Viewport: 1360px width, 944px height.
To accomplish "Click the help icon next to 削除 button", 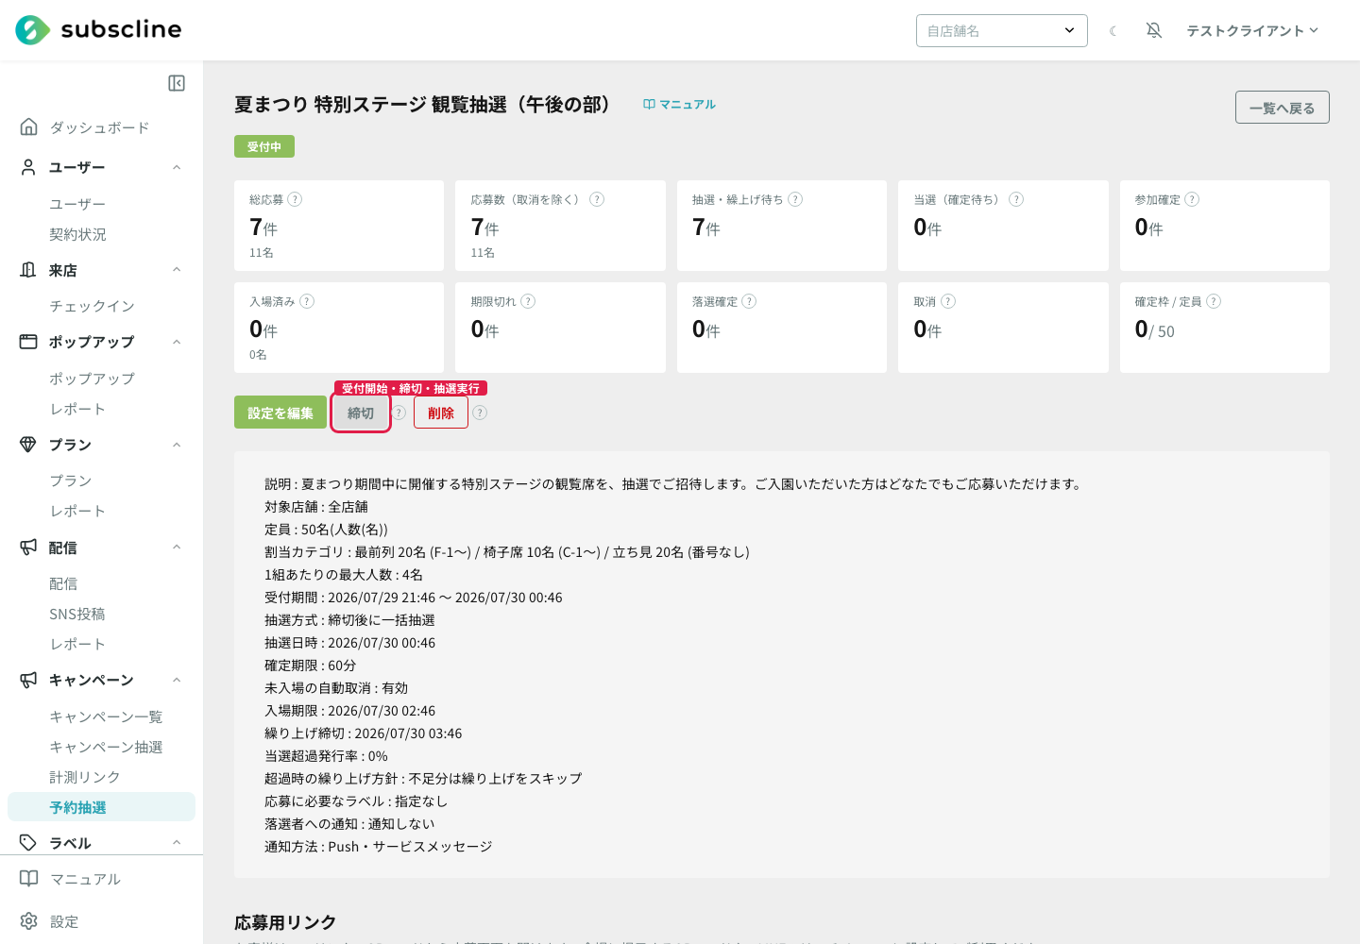I will tap(480, 413).
